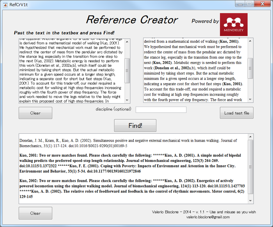This screenshot has width=273, height=227.
Task: Focus the discipline (optional) input field
Action: [x=161, y=110]
